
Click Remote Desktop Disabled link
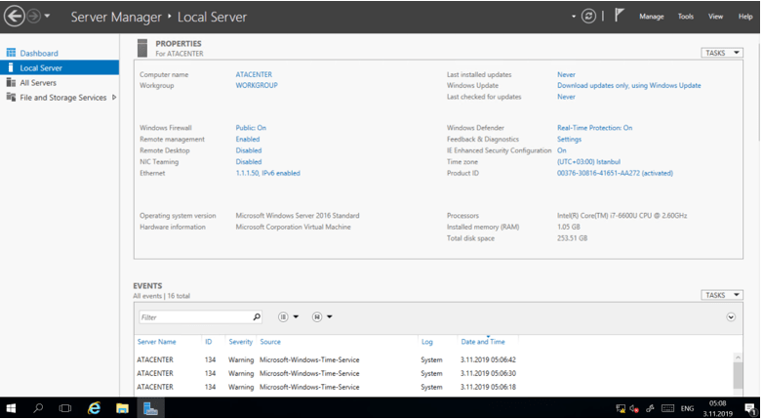click(x=249, y=150)
